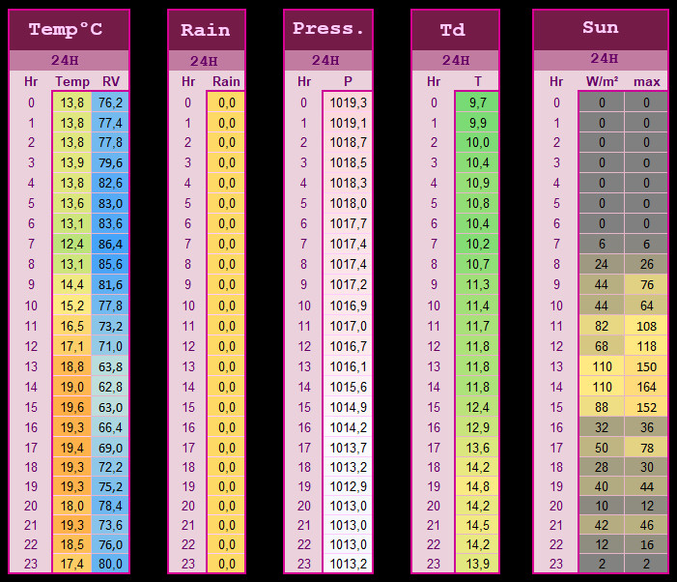
Task: Select the max column header in Sun
Action: (647, 81)
